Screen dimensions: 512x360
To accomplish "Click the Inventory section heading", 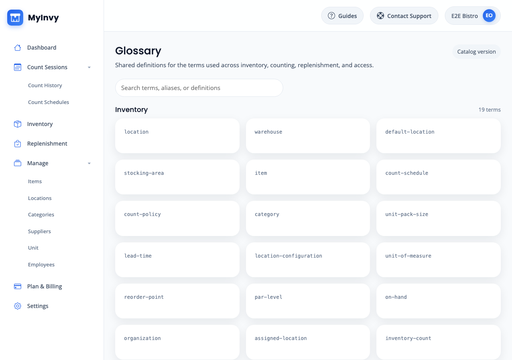I will 131,110.
